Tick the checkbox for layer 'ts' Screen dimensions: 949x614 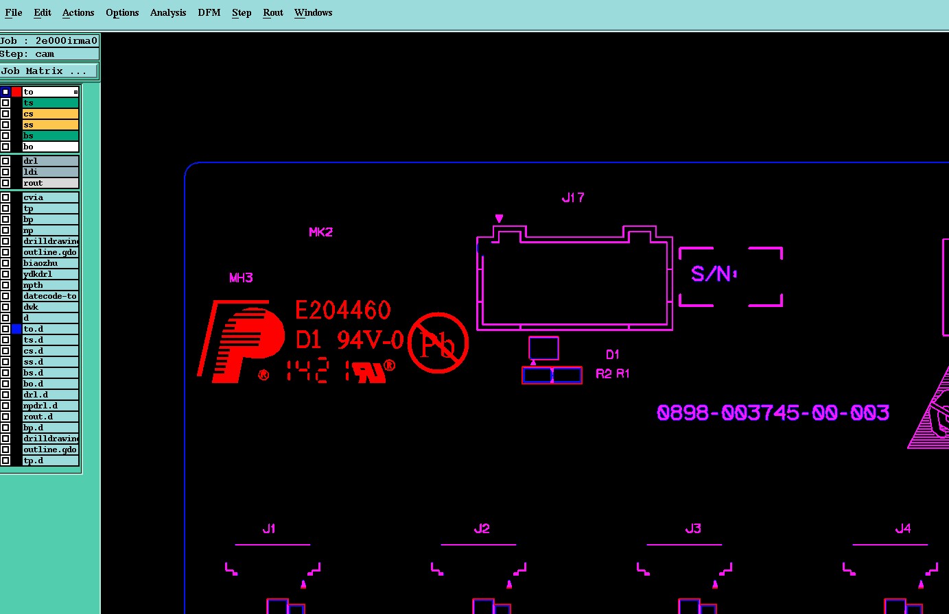[x=5, y=103]
